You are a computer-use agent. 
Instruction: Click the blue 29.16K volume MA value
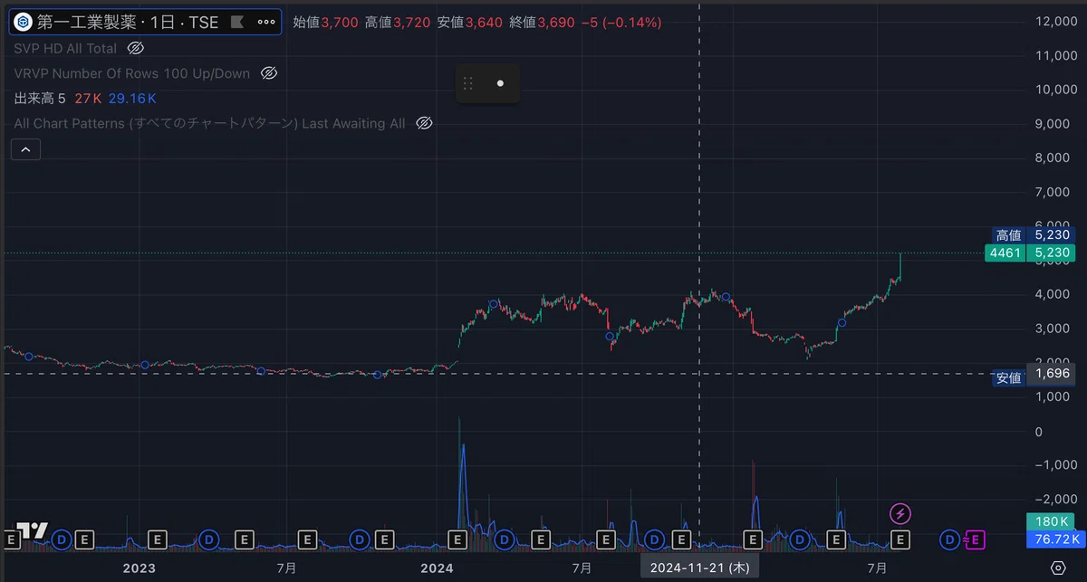(x=132, y=99)
